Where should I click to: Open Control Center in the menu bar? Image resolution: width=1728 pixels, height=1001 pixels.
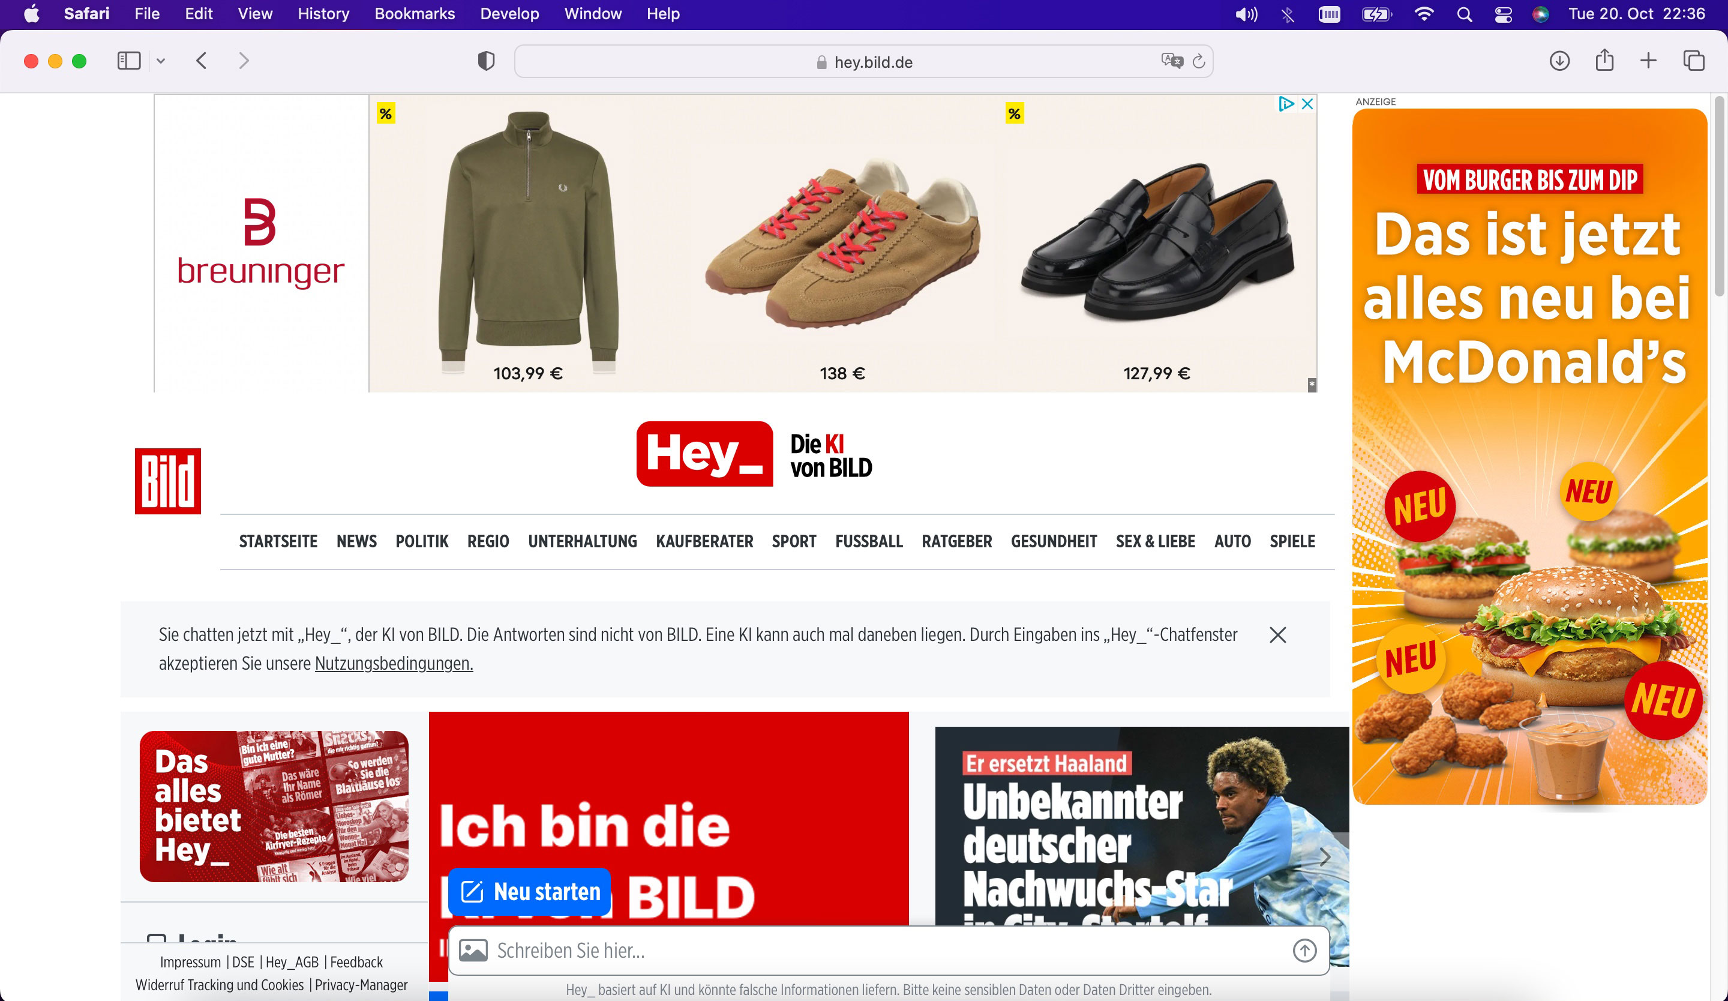(x=1503, y=14)
